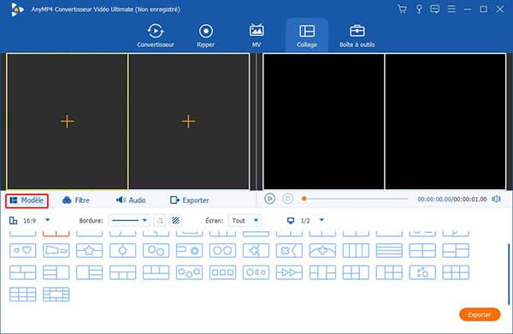Choose the two-circles collage template

pyautogui.click(x=222, y=250)
